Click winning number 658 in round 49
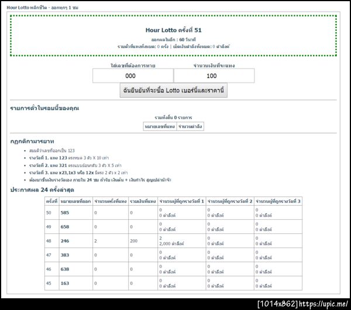The image size is (351, 310). pyautogui.click(x=65, y=227)
